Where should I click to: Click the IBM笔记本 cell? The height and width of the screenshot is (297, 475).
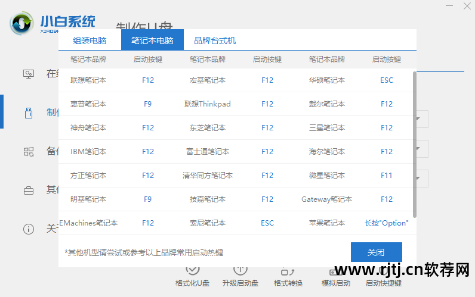tap(88, 151)
